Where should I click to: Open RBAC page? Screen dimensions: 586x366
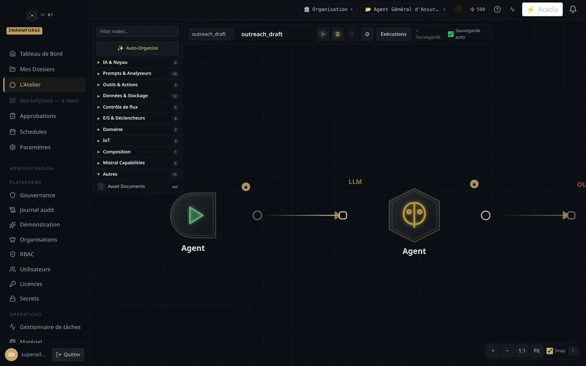(45, 254)
